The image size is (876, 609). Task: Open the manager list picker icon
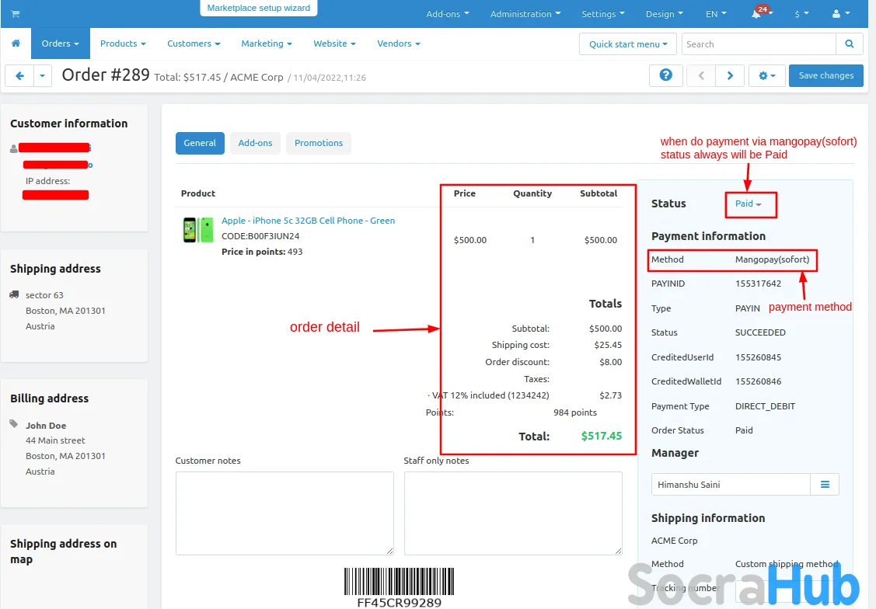pyautogui.click(x=825, y=485)
